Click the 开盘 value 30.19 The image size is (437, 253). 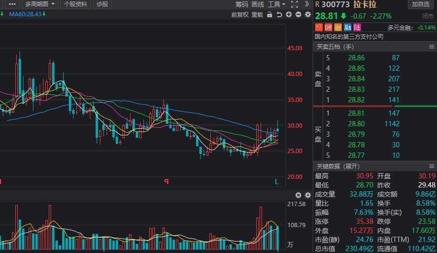tap(426, 176)
